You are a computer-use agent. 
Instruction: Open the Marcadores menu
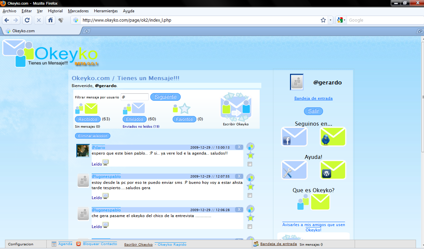pyautogui.click(x=78, y=11)
